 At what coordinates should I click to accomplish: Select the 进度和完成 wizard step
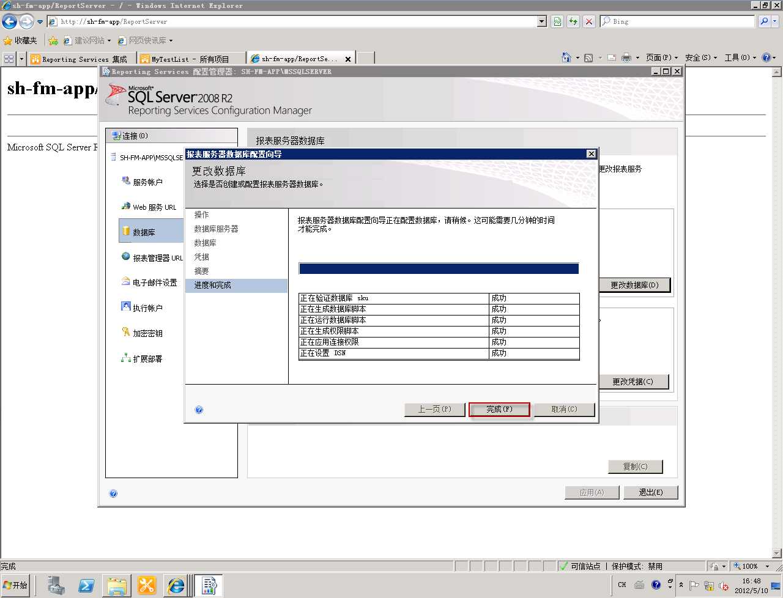click(x=236, y=286)
